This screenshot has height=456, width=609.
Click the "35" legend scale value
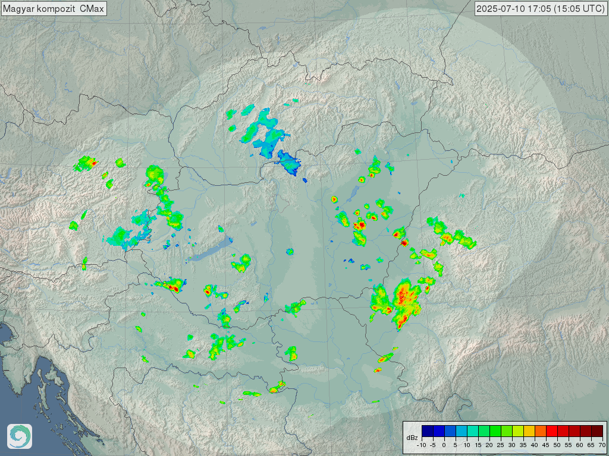pyautogui.click(x=523, y=445)
